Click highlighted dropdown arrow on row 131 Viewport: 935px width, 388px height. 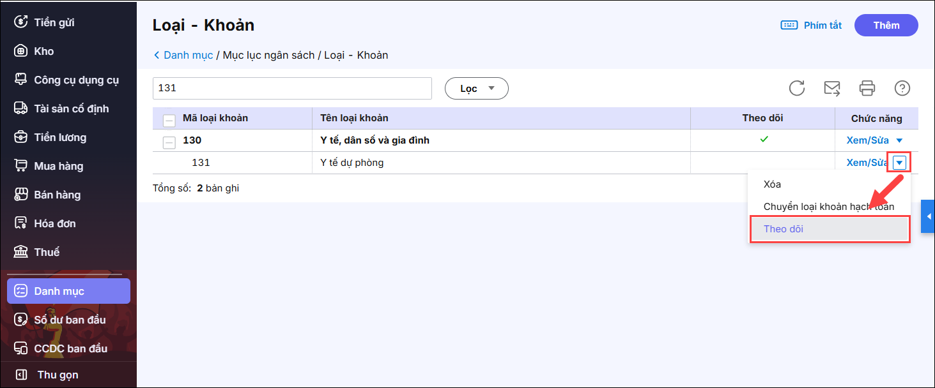tap(899, 163)
